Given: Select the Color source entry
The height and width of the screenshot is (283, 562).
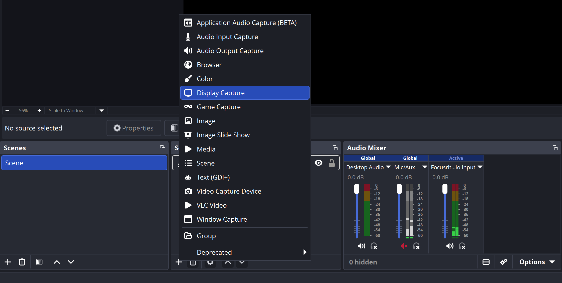Looking at the screenshot, I should [x=245, y=79].
